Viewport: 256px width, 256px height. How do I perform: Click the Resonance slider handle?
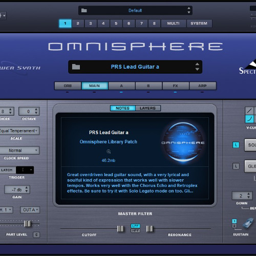150,229
